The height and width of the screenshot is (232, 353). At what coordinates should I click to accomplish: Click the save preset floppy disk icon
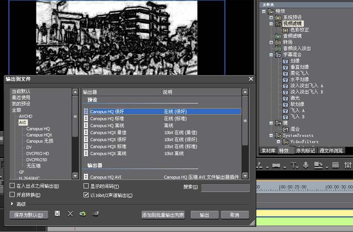(57, 214)
